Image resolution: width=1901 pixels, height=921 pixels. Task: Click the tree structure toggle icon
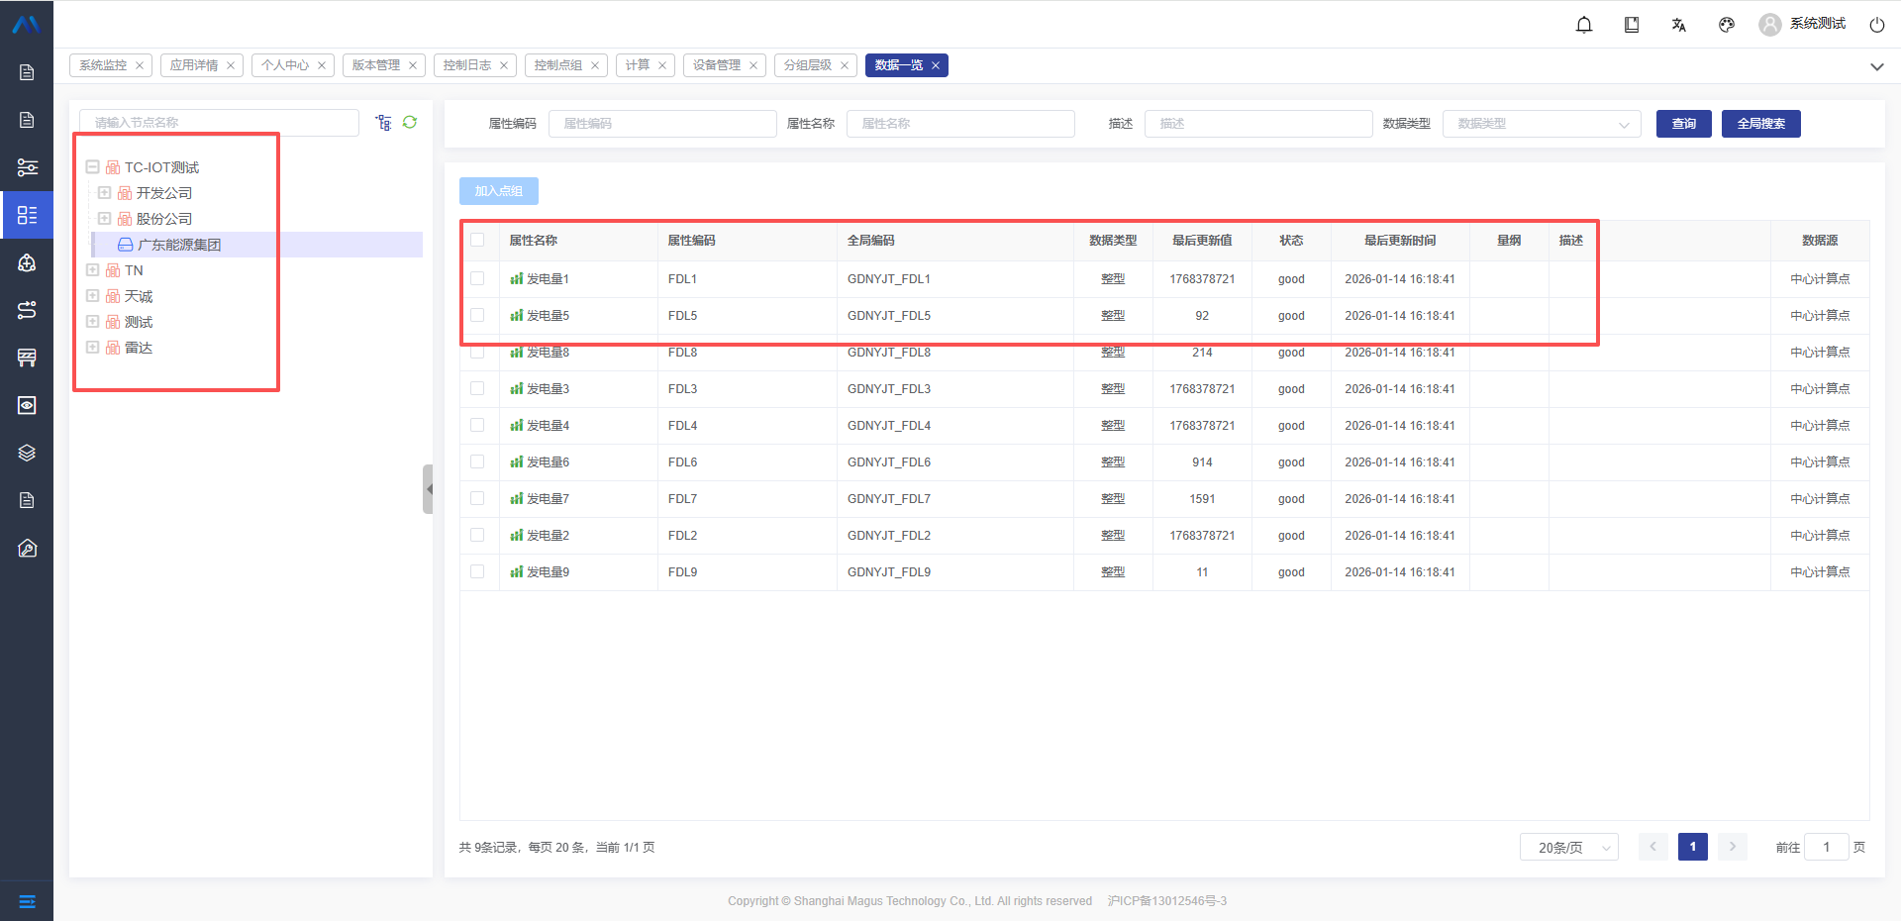pos(383,123)
